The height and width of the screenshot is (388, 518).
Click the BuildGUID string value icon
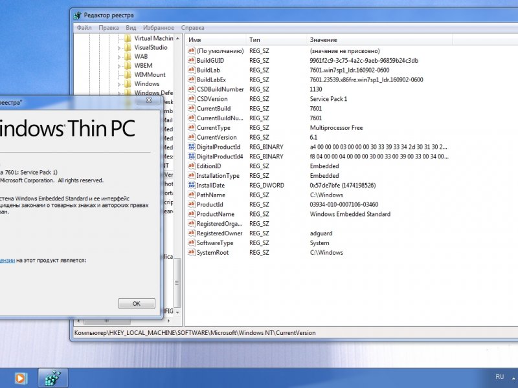point(192,60)
